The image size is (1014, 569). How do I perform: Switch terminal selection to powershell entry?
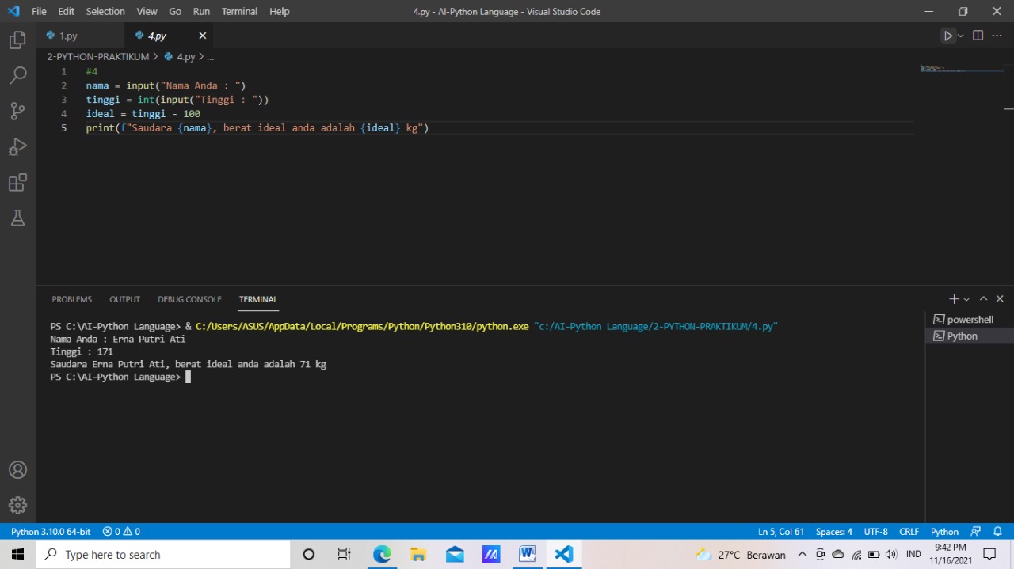click(x=970, y=319)
